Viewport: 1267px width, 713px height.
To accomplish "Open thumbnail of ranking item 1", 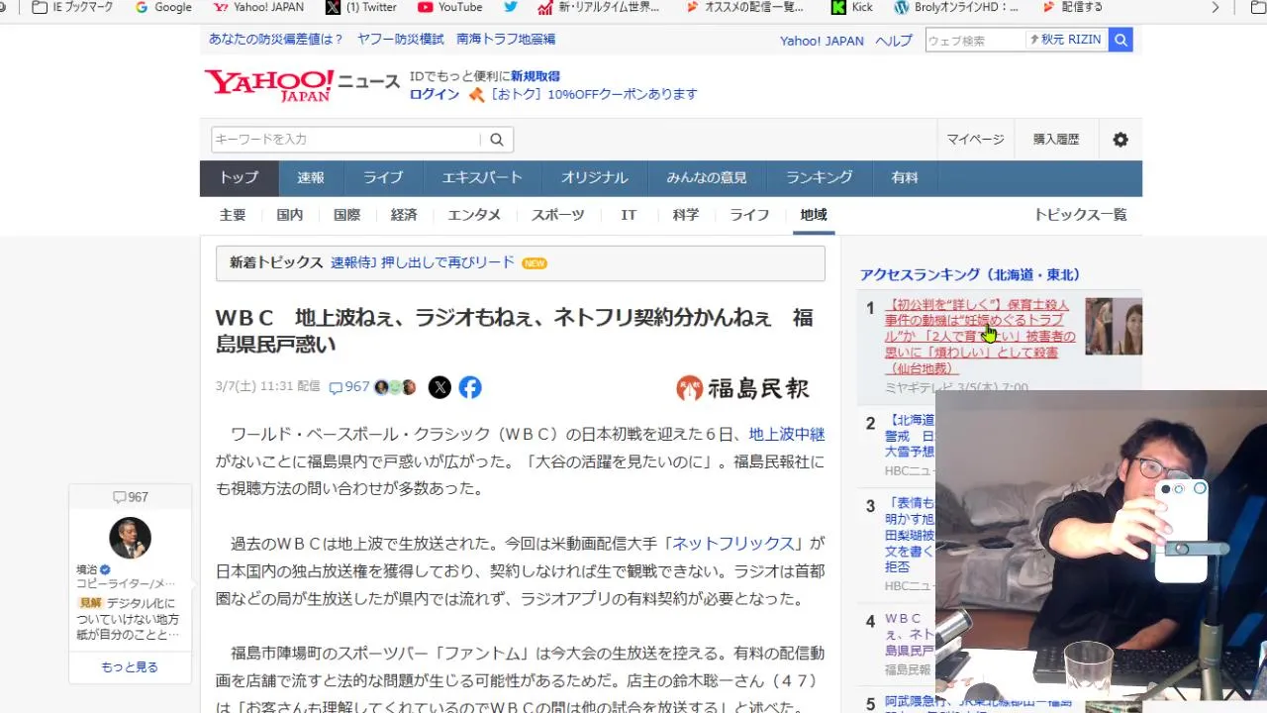I will pos(1114,327).
